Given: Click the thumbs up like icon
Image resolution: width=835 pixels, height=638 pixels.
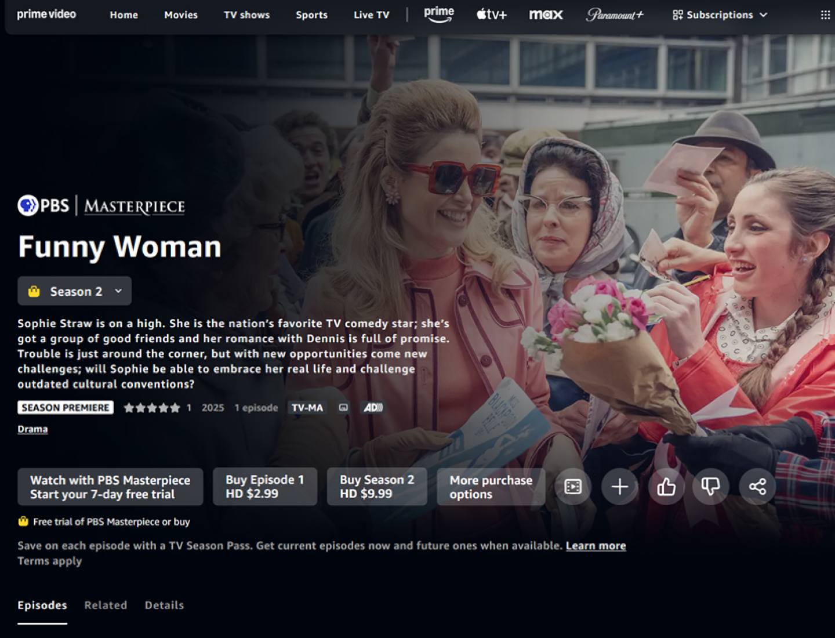Looking at the screenshot, I should pos(666,487).
